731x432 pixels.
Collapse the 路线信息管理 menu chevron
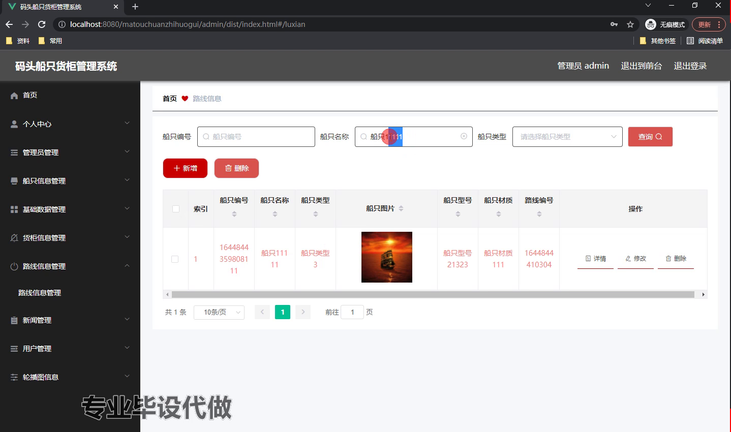127,265
